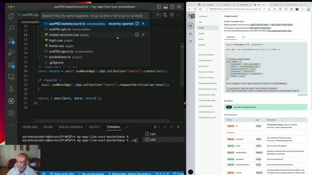Maximize the panel with the chevron

click(x=172, y=127)
